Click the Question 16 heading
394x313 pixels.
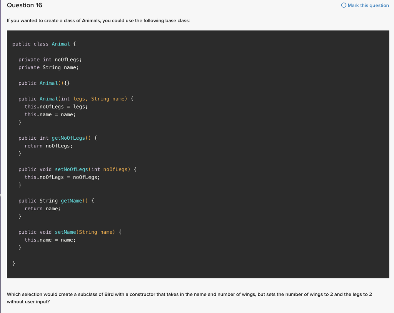tap(24, 5)
